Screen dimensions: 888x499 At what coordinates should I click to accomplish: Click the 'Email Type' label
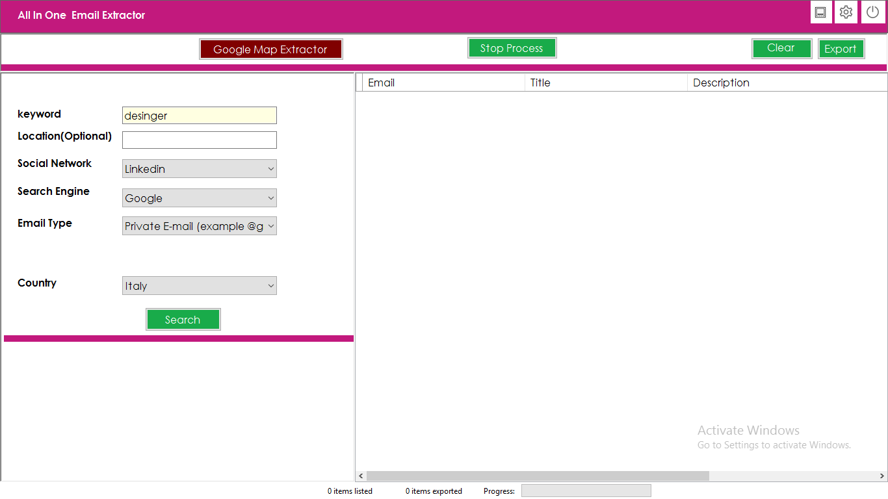pos(45,223)
